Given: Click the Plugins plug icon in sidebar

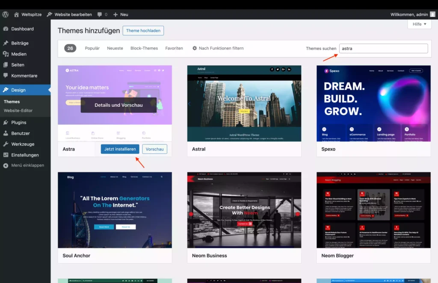Looking at the screenshot, I should click(6, 122).
